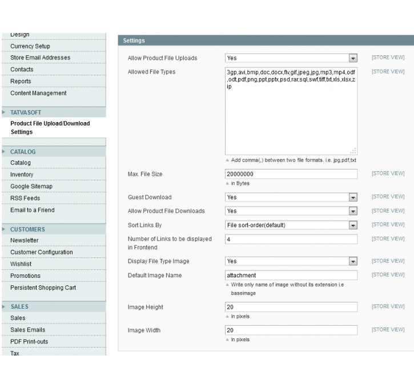Open the Allow Product File Uploads dropdown
414x388 pixels.
(x=291, y=58)
